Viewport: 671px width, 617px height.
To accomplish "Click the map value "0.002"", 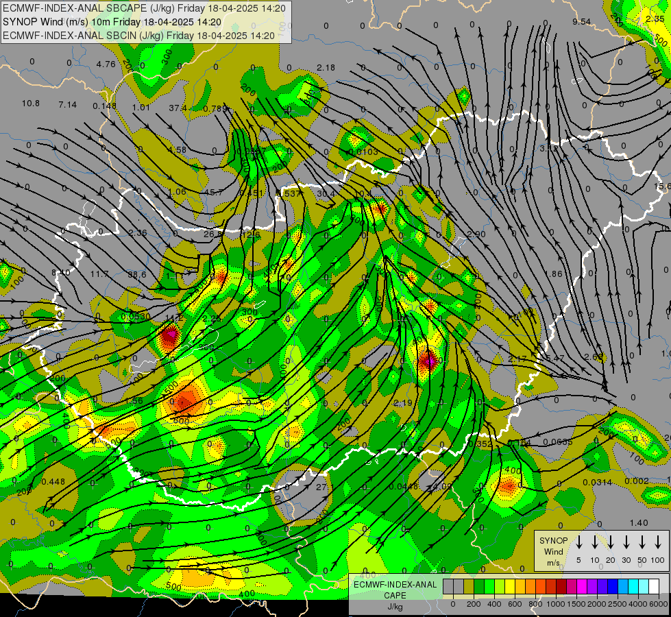I will pyautogui.click(x=636, y=481).
